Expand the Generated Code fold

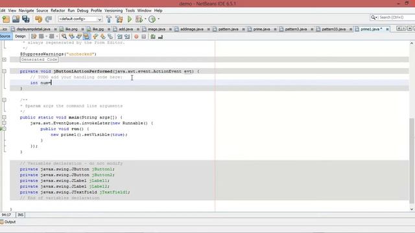[x=5, y=60]
